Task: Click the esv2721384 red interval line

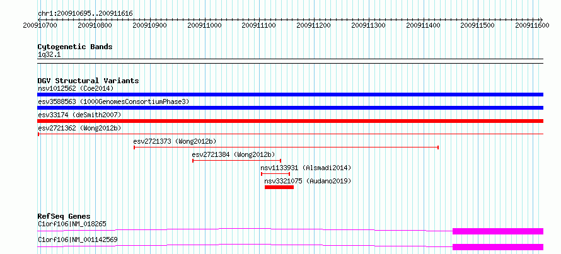Action: click(x=237, y=161)
